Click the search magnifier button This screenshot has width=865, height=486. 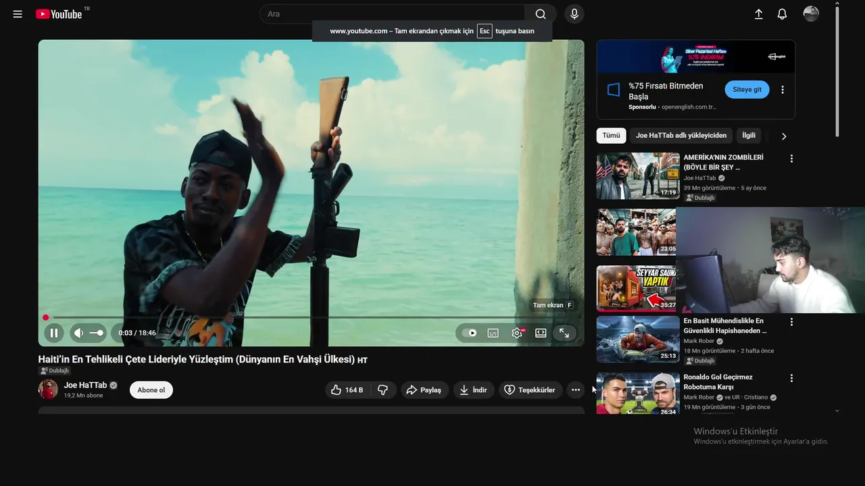click(x=541, y=14)
